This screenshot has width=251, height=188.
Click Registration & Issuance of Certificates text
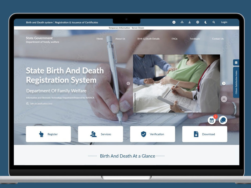tap(77, 22)
